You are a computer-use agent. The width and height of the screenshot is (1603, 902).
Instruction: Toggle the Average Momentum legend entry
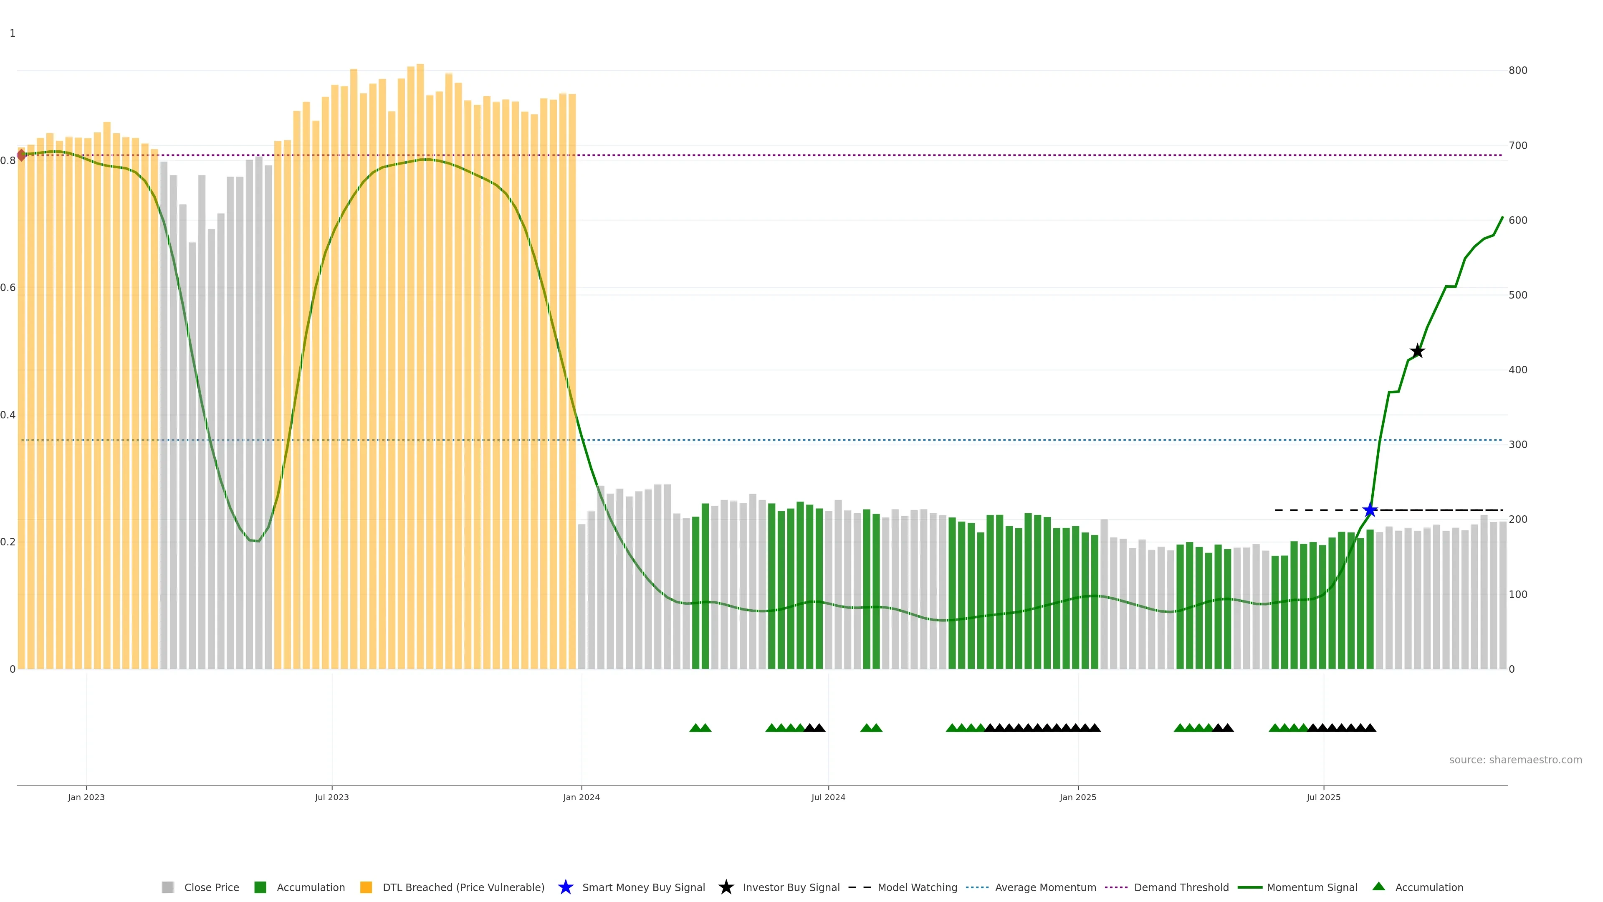coord(1045,887)
